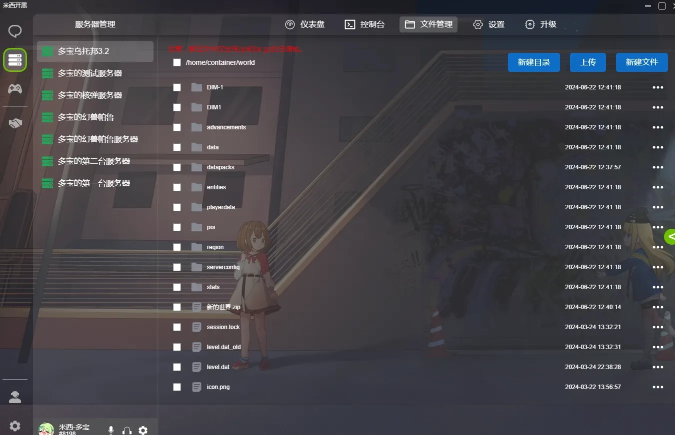Click the 新建目录 button

pos(533,62)
